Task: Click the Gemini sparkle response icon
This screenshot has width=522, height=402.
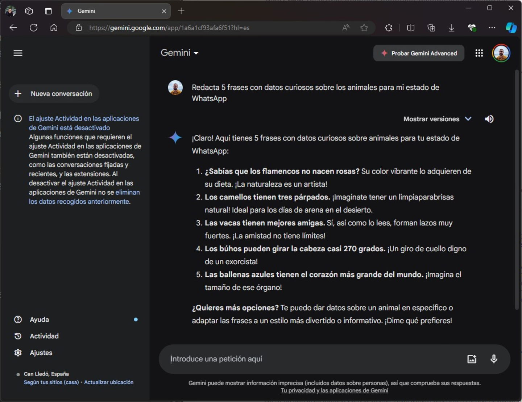Action: 175,138
